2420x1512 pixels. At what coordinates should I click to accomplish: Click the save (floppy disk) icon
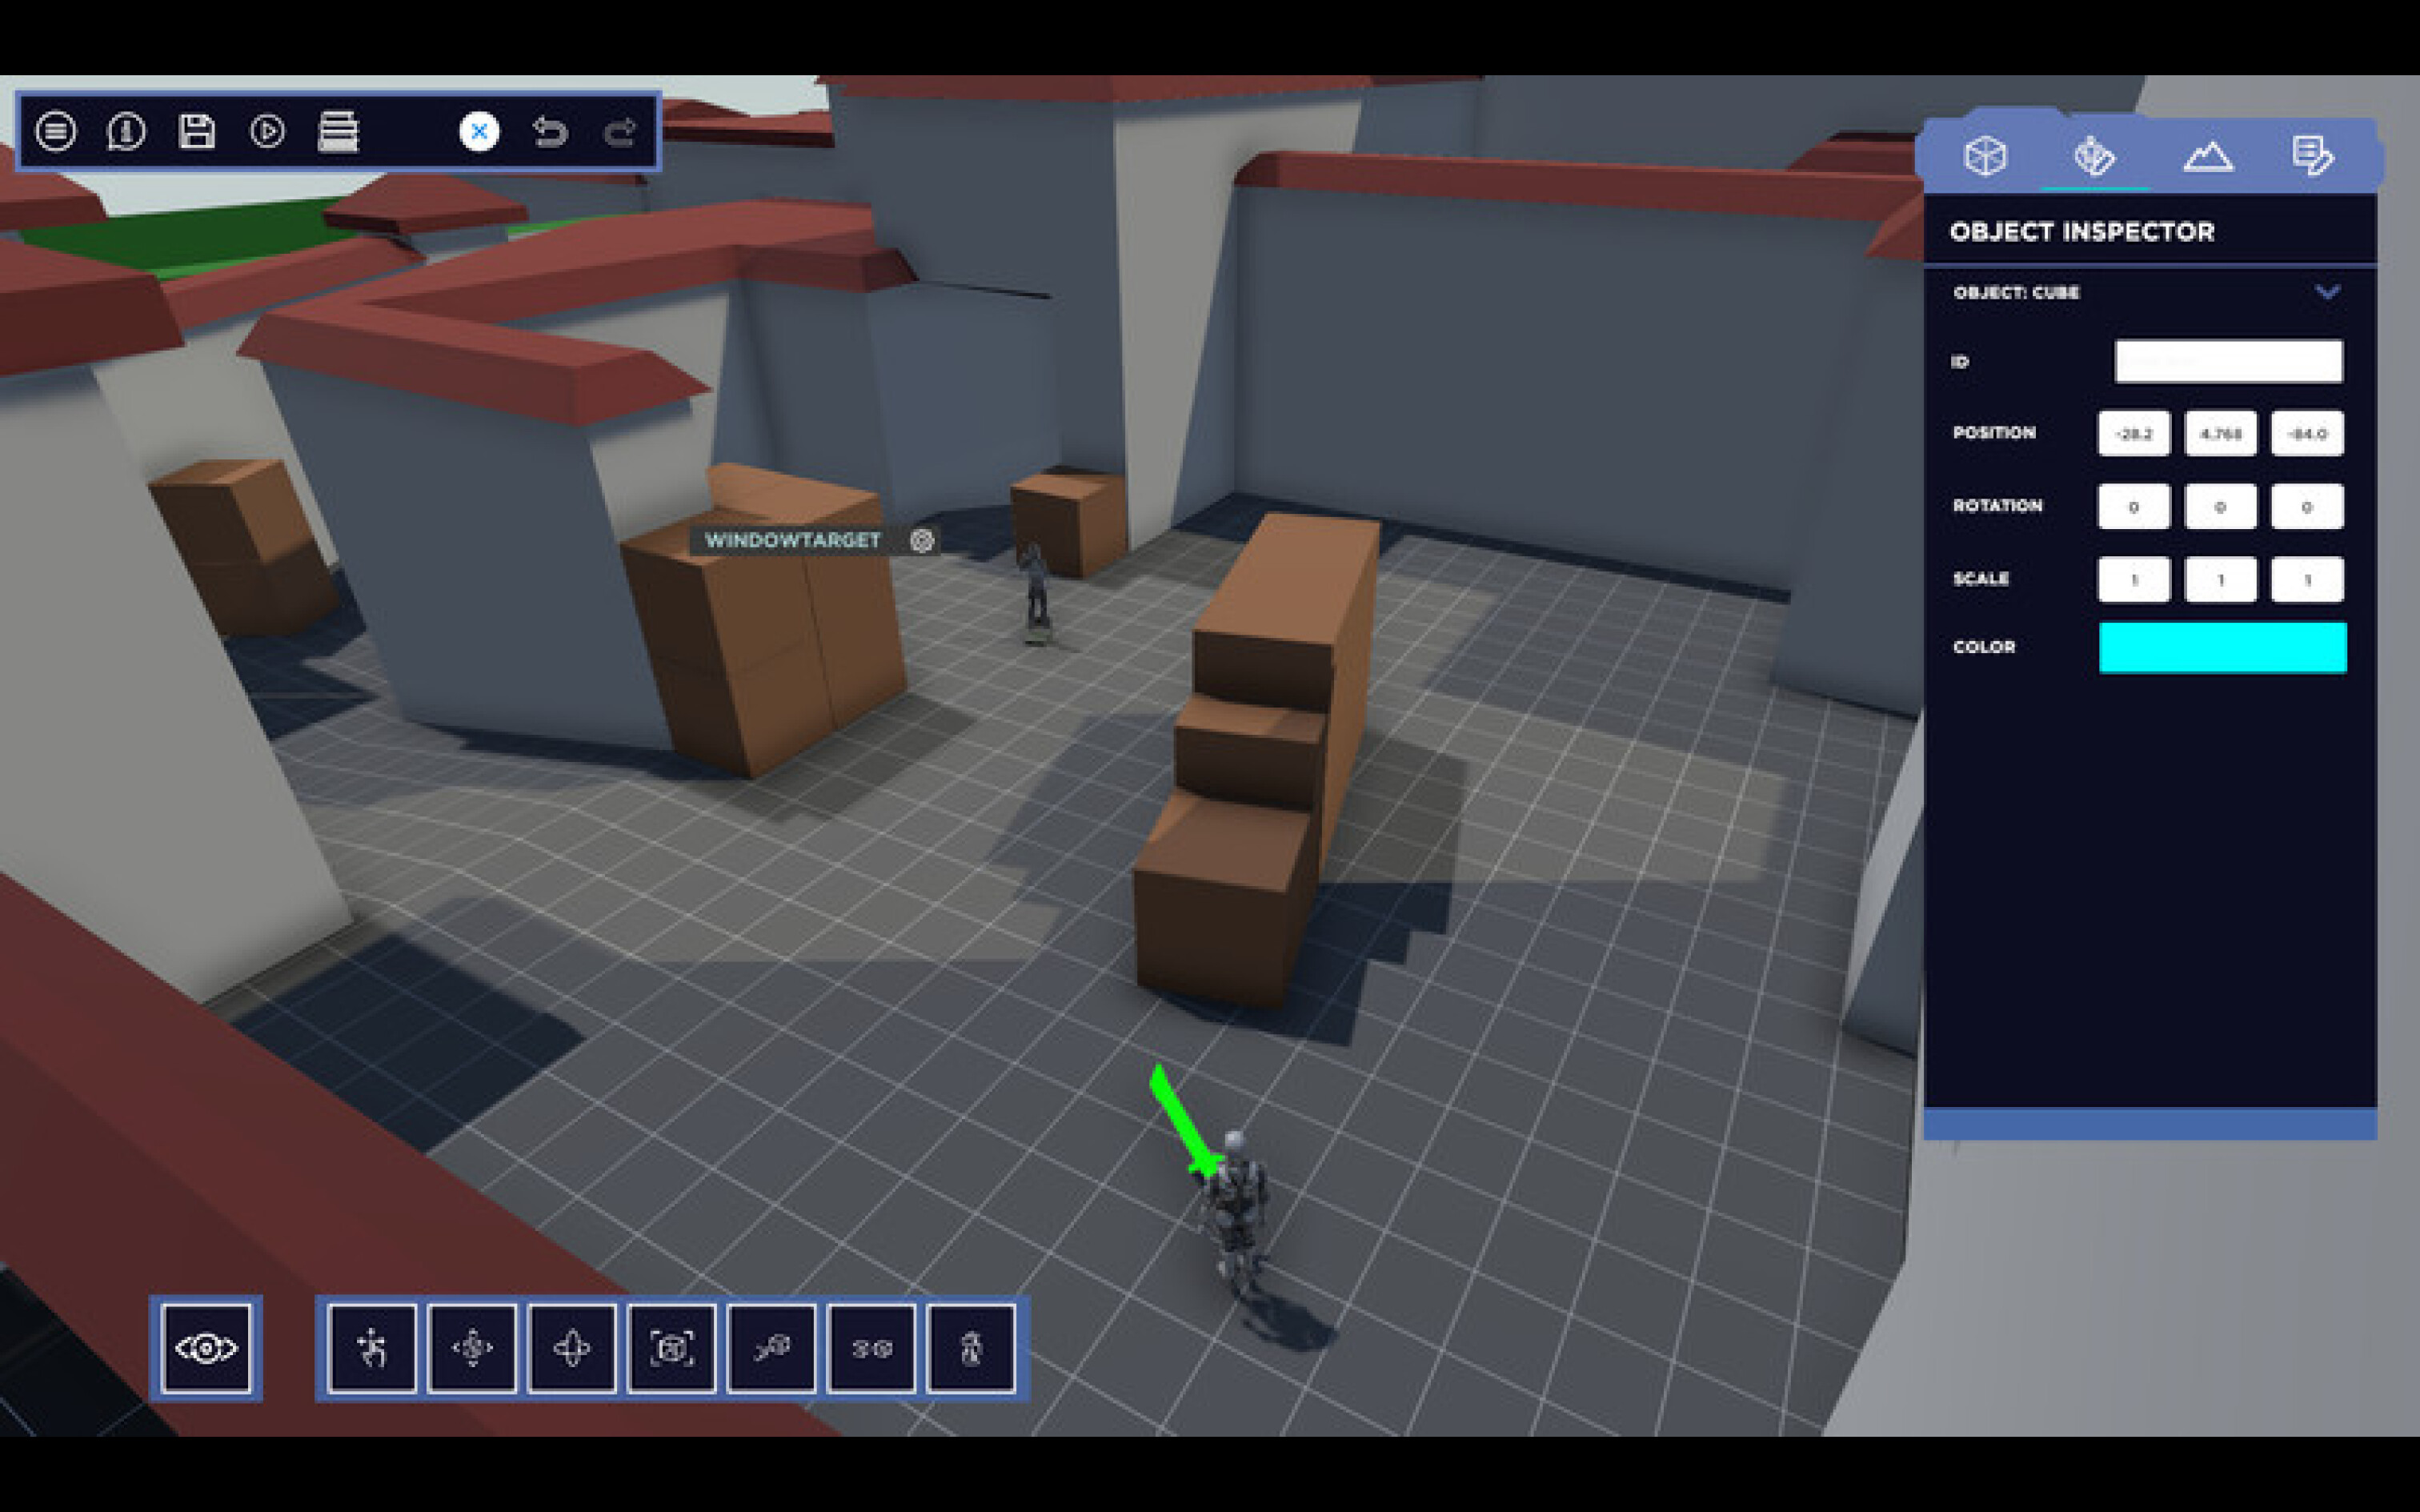click(x=197, y=131)
